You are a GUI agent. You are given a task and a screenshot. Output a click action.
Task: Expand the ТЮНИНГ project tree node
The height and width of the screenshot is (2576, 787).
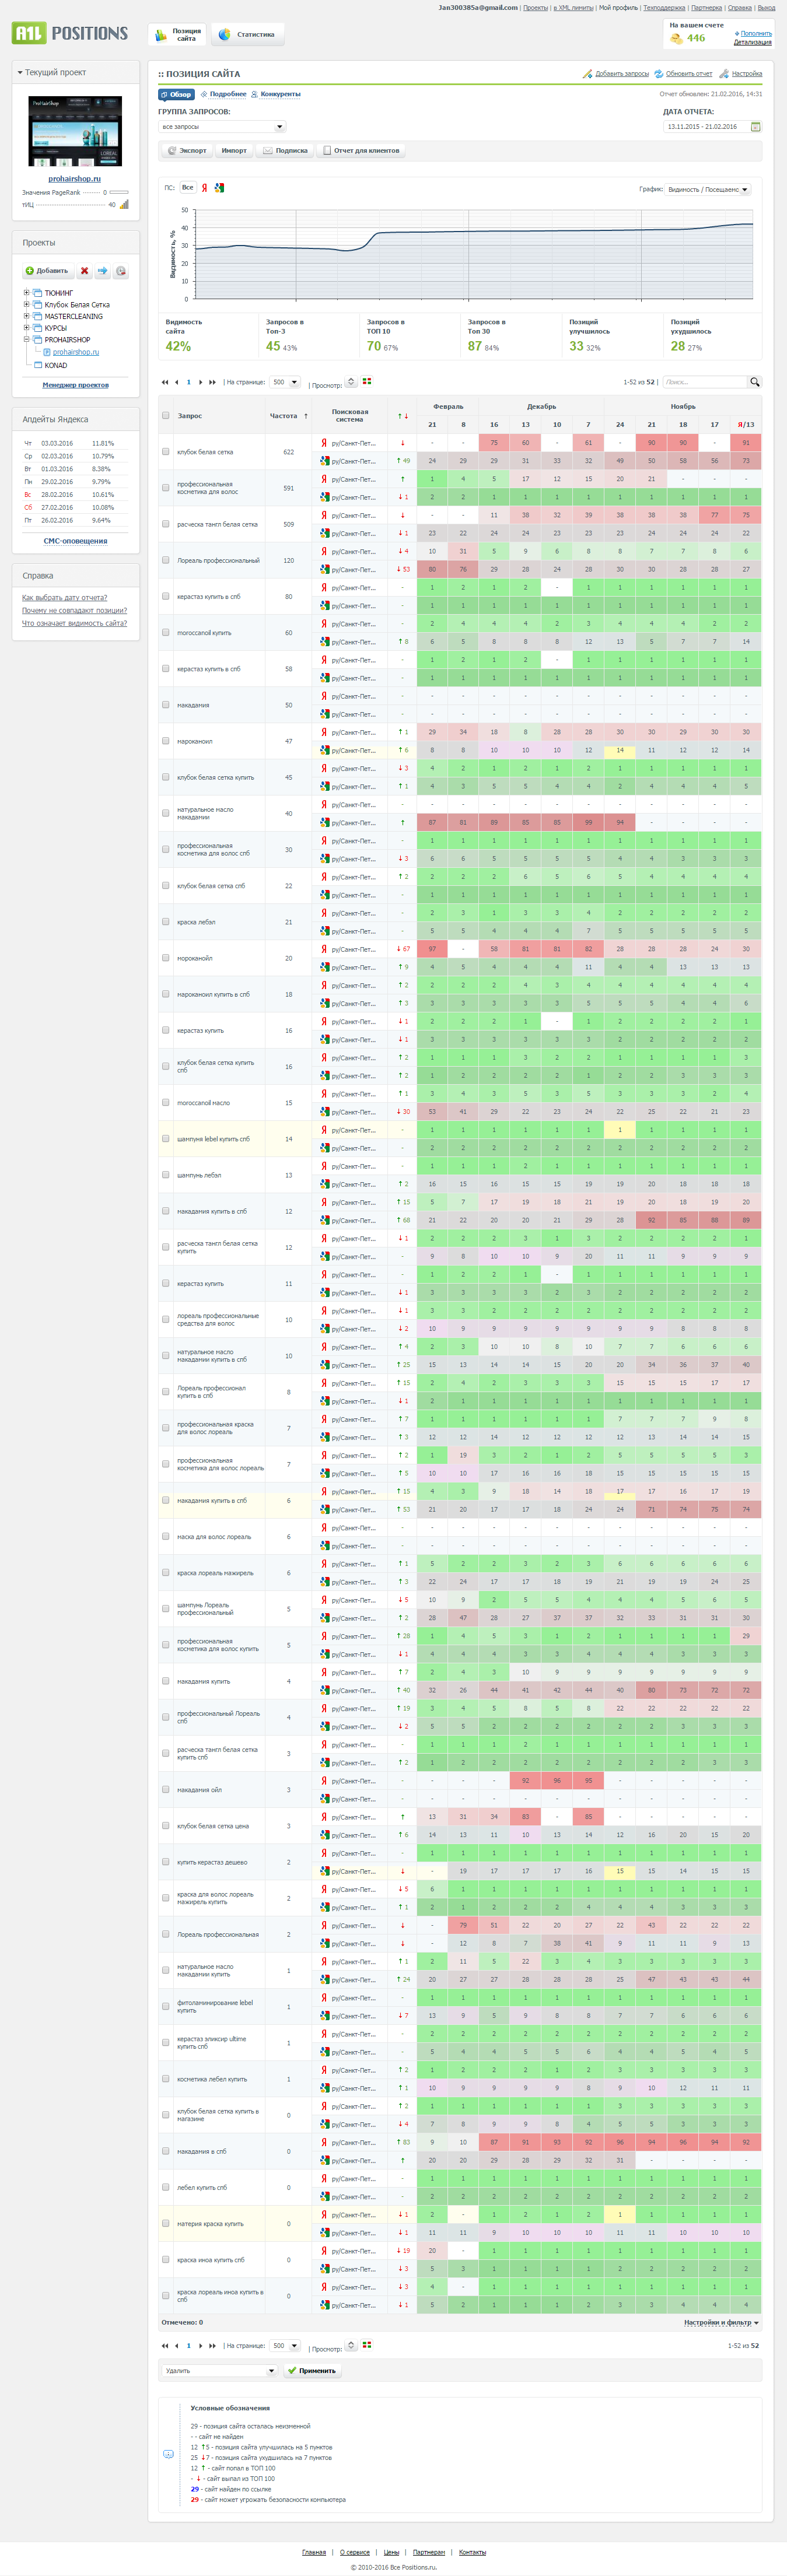(26, 293)
